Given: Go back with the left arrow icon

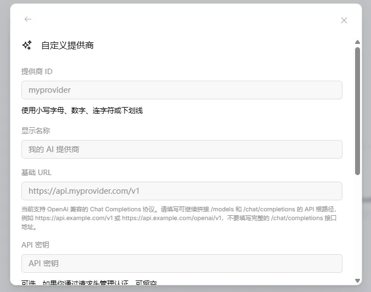Looking at the screenshot, I should [x=28, y=19].
